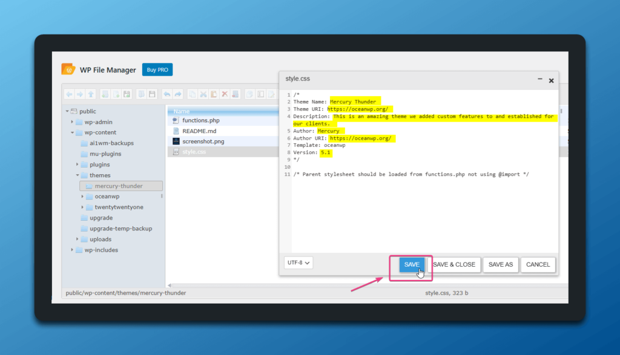Open the oceanwp theme folder

[107, 197]
